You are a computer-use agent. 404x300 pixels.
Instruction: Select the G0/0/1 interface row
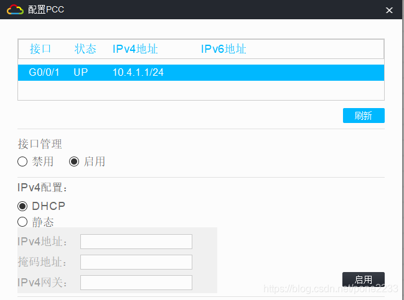[201, 73]
